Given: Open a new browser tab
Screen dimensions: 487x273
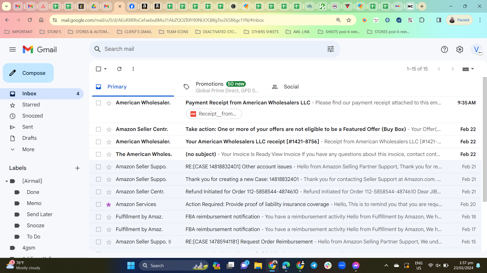Looking at the screenshot, I should coord(422,6).
